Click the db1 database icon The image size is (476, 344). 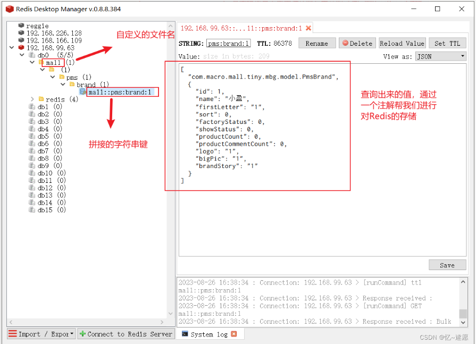point(32,106)
